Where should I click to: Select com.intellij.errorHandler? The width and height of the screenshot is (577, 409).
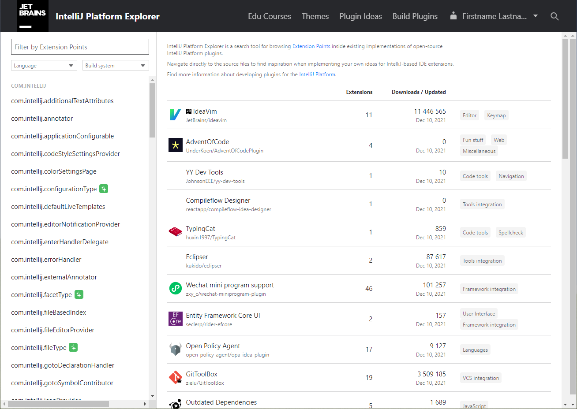click(46, 260)
